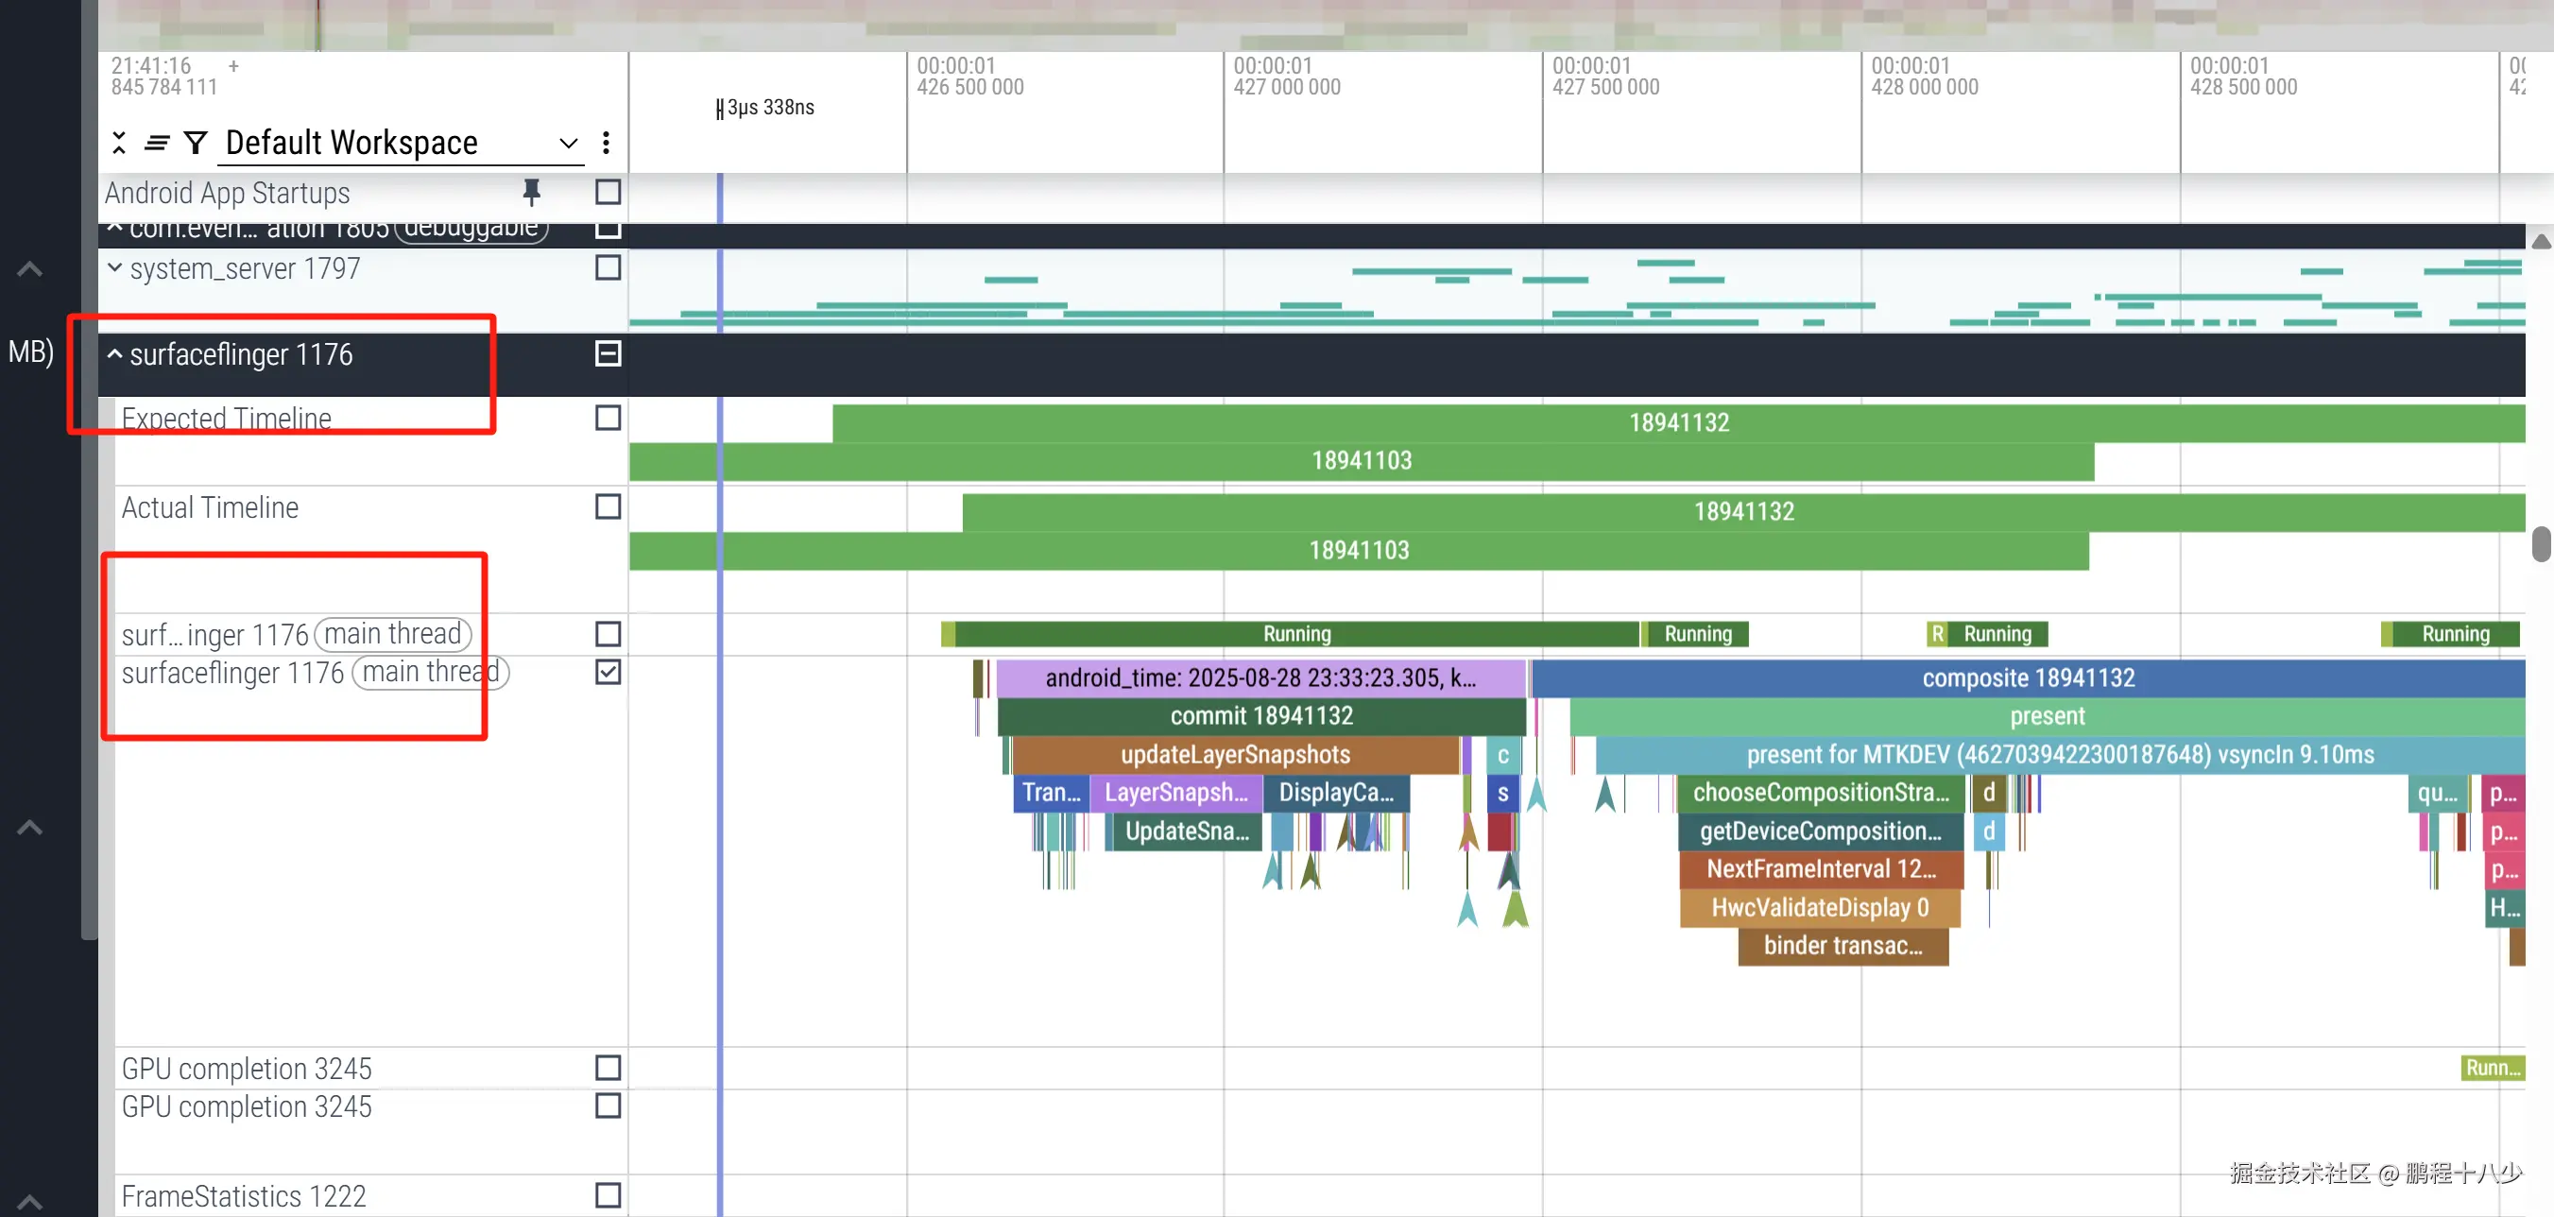
Task: Open the track filter funnel icon
Action: pyautogui.click(x=196, y=143)
